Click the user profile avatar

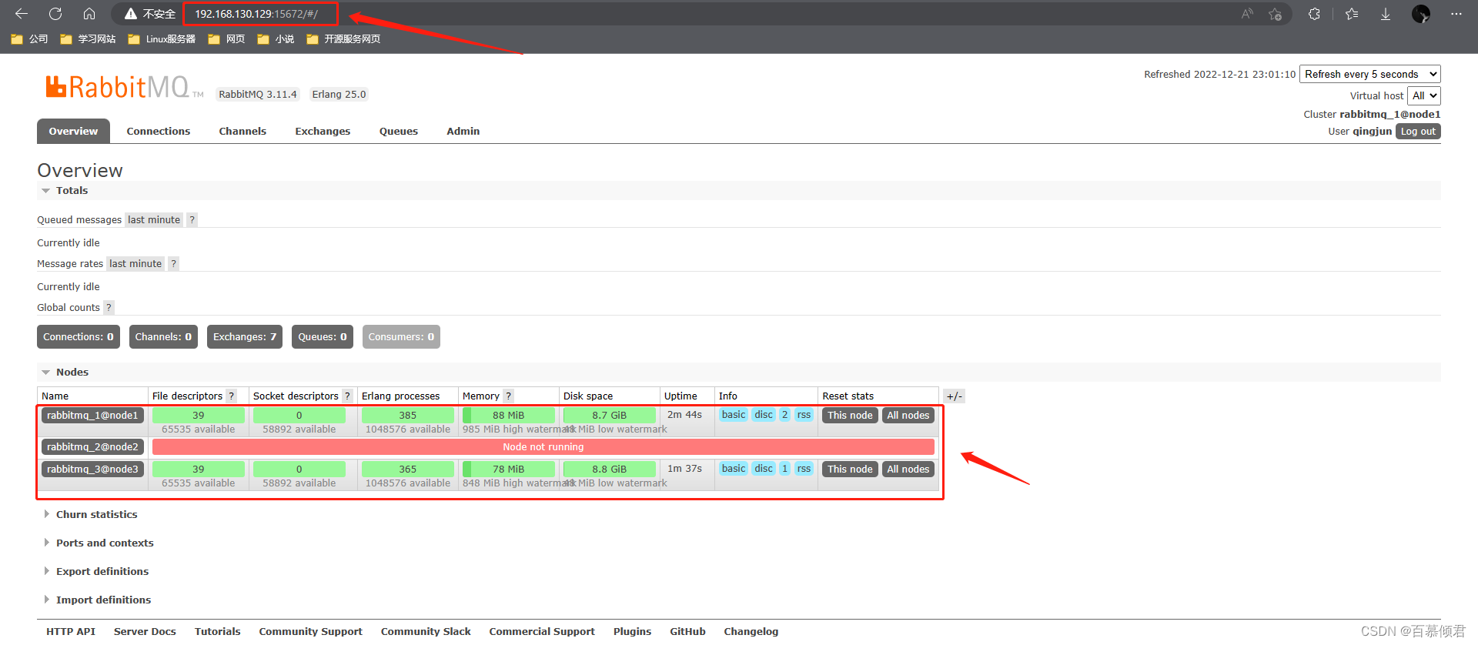(1421, 14)
